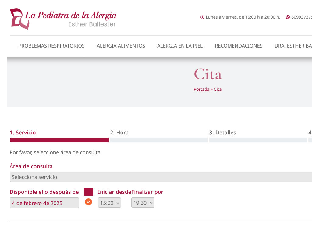
Task: Open the Dra. Esther menu item
Action: pyautogui.click(x=293, y=46)
